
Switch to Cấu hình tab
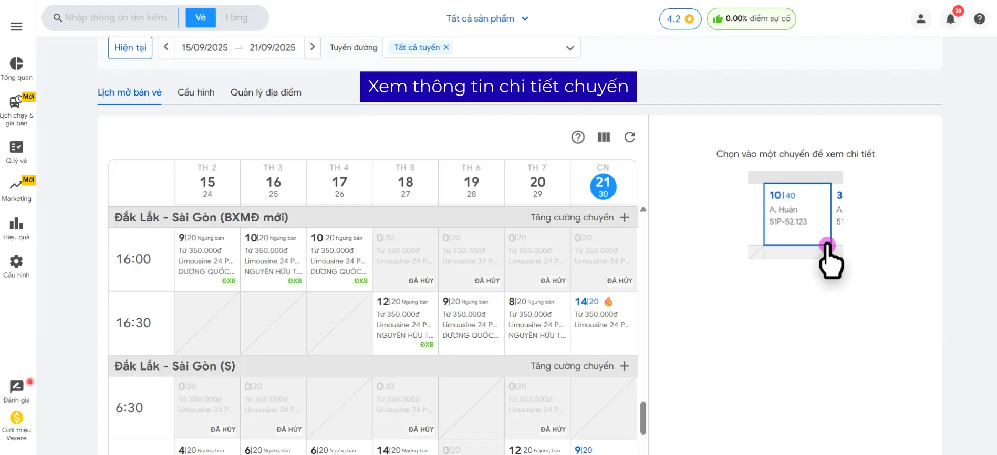point(196,92)
